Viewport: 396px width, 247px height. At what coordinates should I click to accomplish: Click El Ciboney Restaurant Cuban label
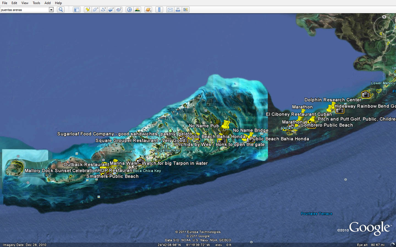[299, 114]
